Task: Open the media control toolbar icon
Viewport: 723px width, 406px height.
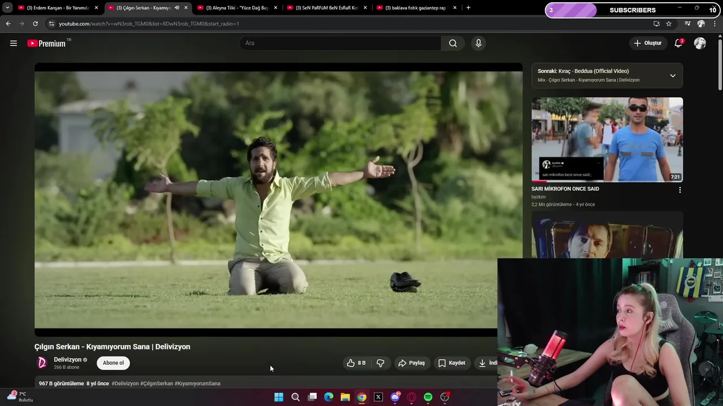Action: coord(687,24)
